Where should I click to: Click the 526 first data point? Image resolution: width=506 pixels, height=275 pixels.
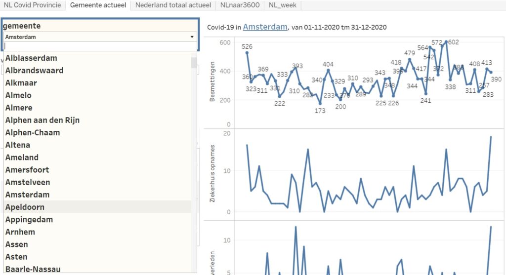pyautogui.click(x=247, y=53)
